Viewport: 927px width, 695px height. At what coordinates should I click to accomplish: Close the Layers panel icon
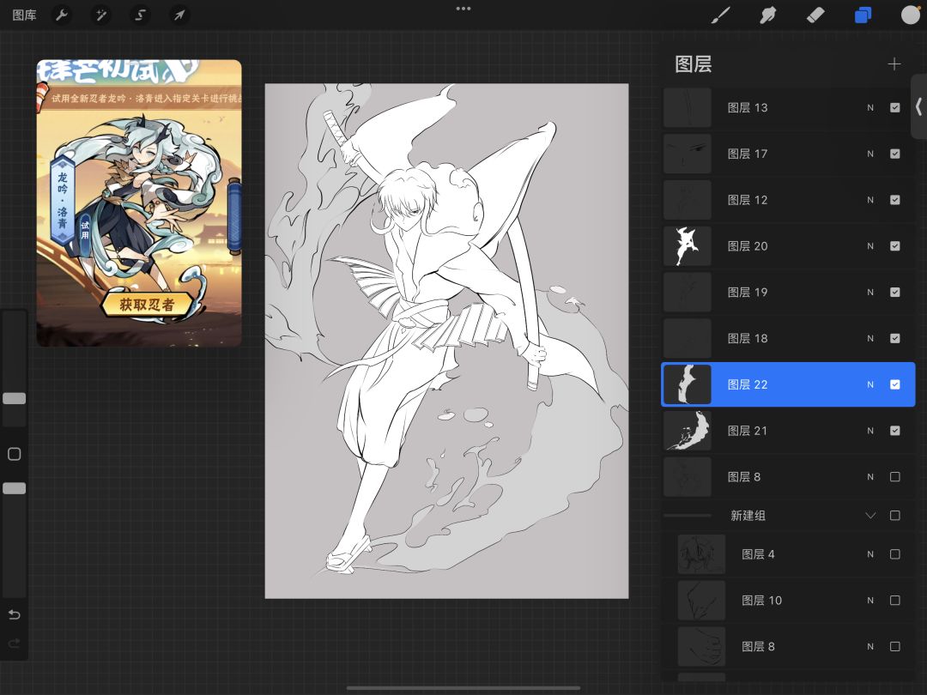coord(863,15)
